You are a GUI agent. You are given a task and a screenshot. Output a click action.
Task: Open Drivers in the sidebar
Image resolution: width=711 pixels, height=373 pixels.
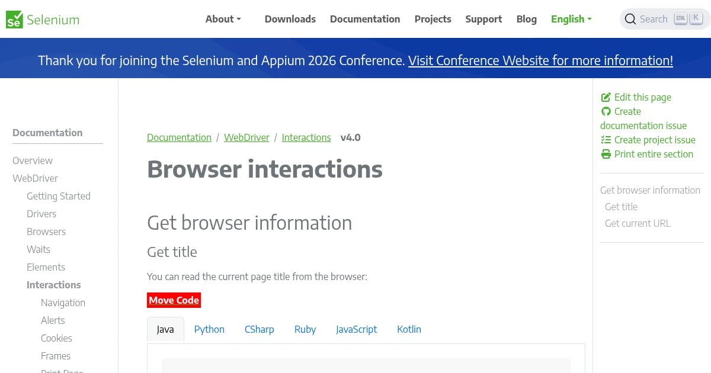pos(41,214)
